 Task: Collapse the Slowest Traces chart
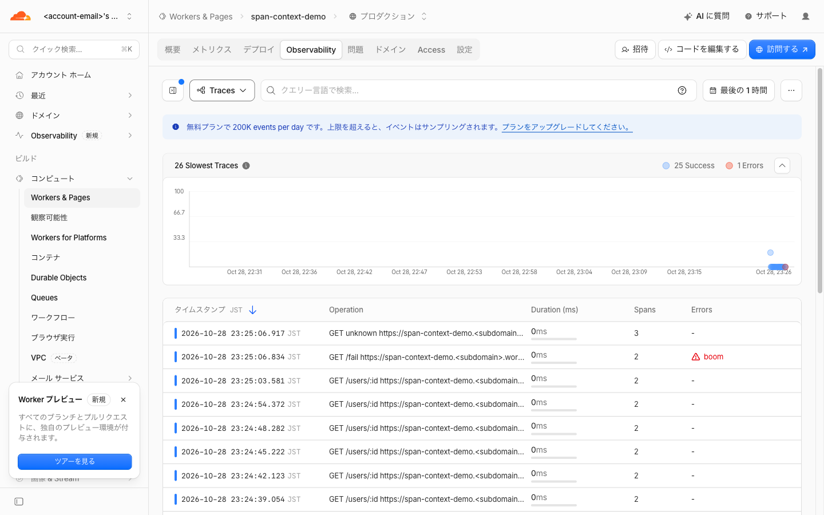(782, 166)
